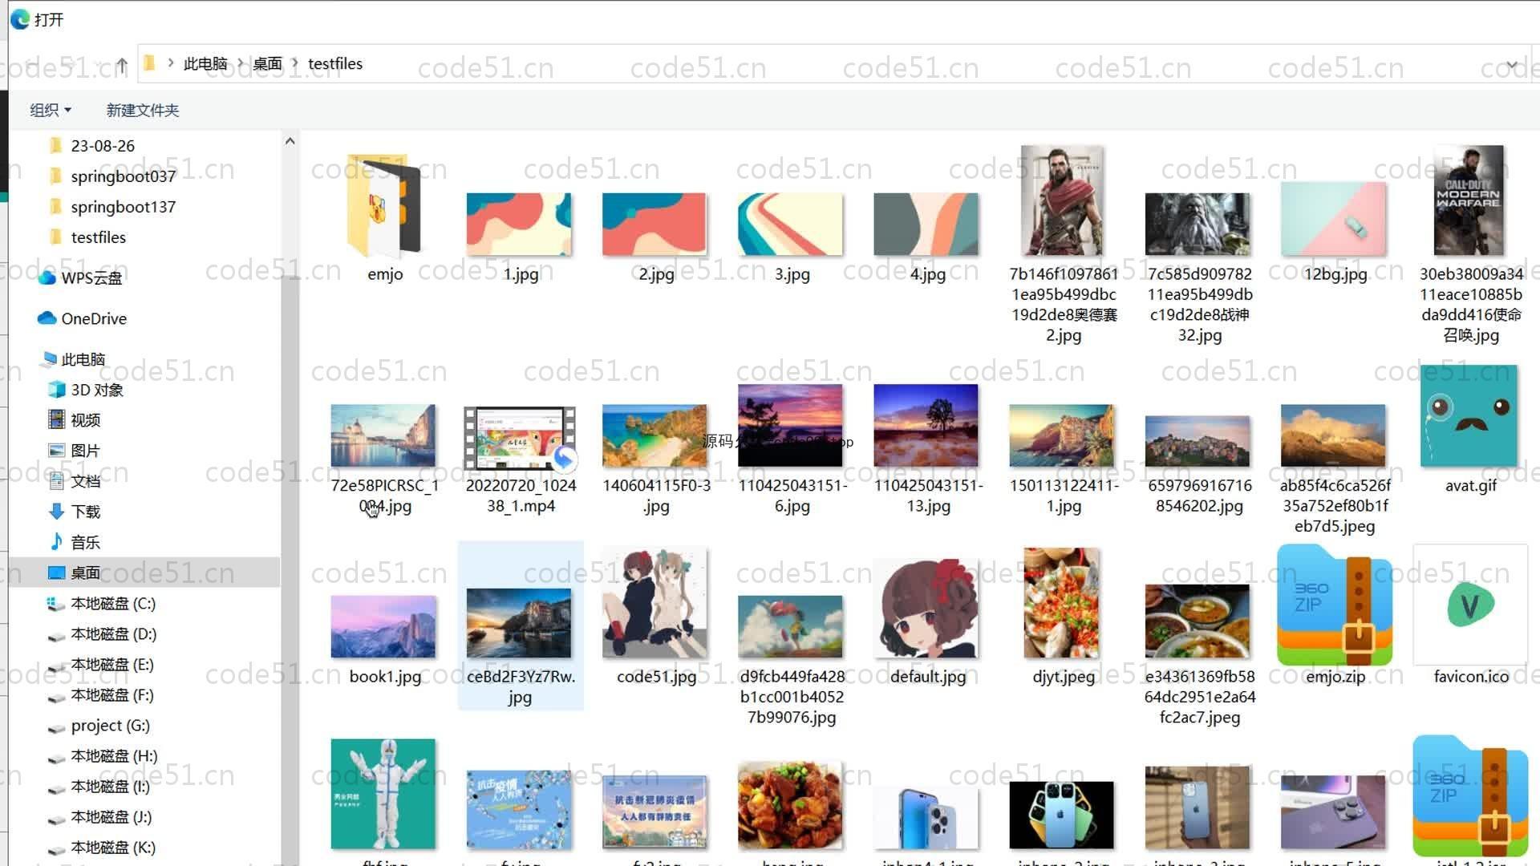
Task: Open springboot037 in the navigation pane
Action: tap(123, 176)
